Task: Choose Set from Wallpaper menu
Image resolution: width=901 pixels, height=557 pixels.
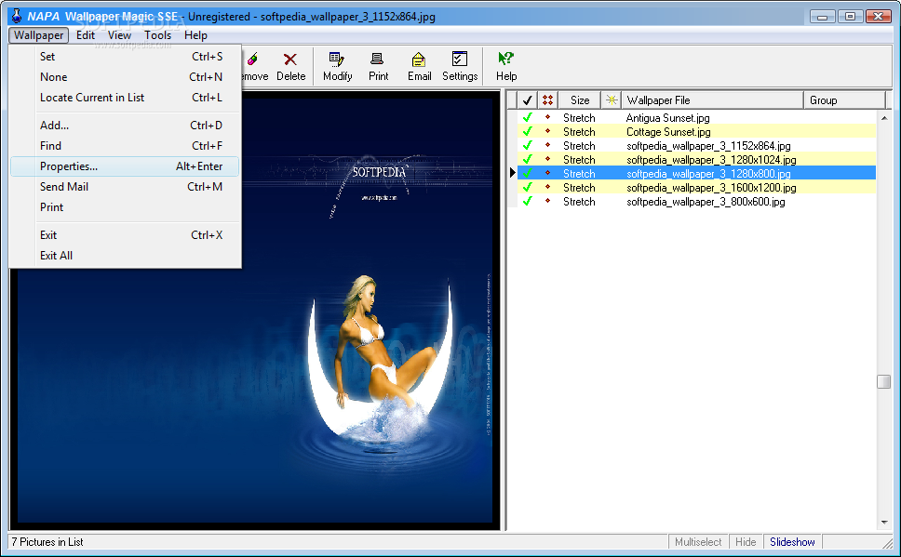Action: point(125,57)
